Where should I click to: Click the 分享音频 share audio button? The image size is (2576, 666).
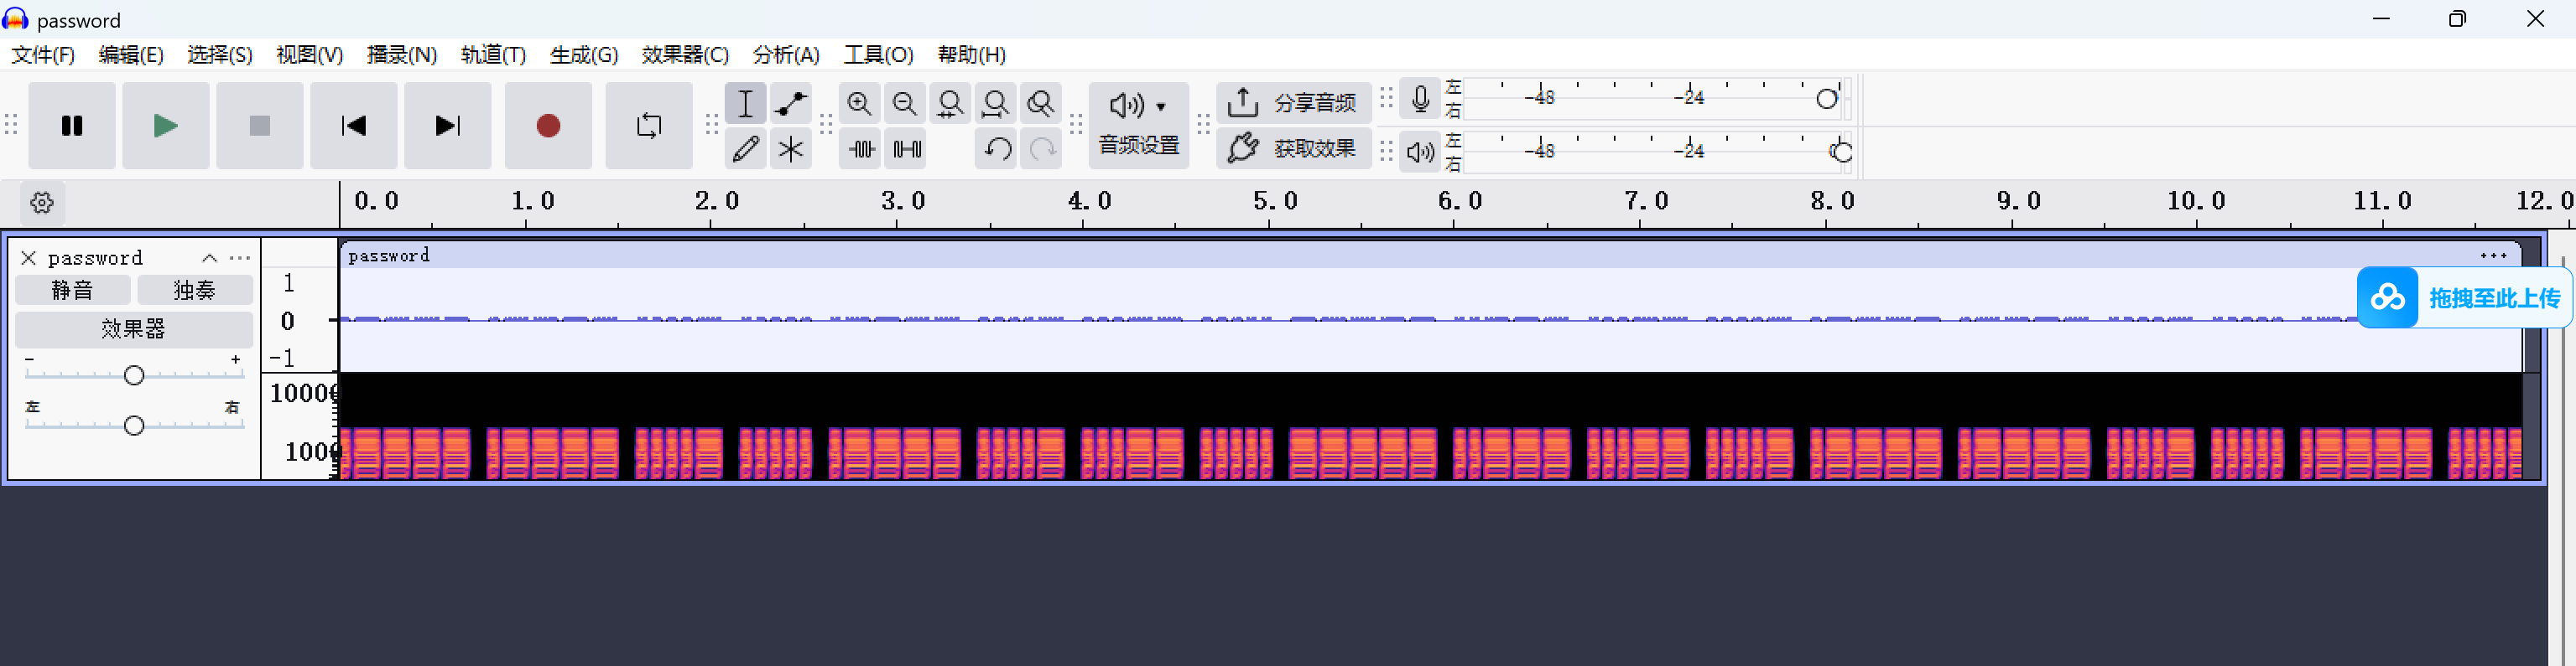(1293, 103)
